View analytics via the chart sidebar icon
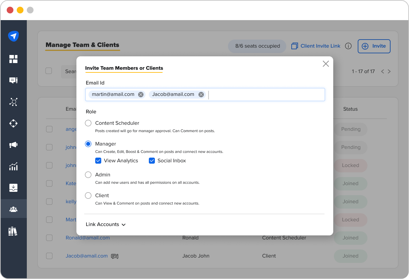The width and height of the screenshot is (409, 279). (13, 166)
